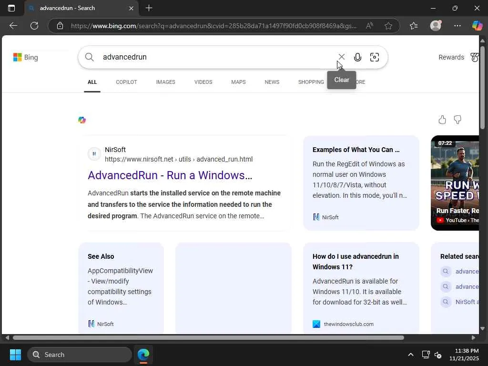View site information lock icon

click(60, 26)
